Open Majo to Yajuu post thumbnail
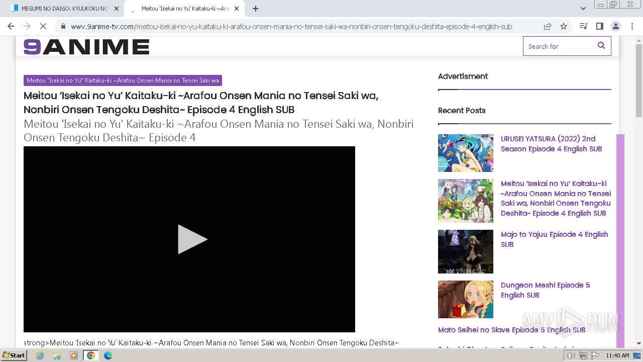 [466, 251]
